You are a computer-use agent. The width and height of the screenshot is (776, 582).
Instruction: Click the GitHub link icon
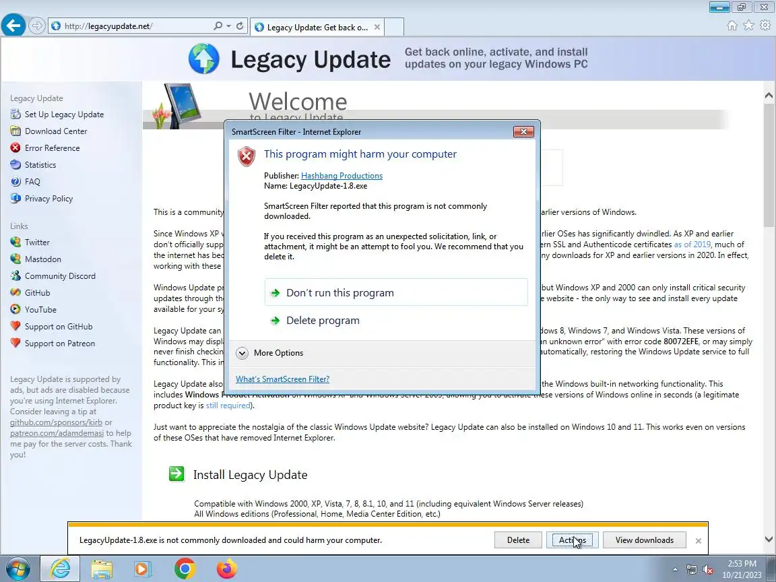pyautogui.click(x=16, y=293)
